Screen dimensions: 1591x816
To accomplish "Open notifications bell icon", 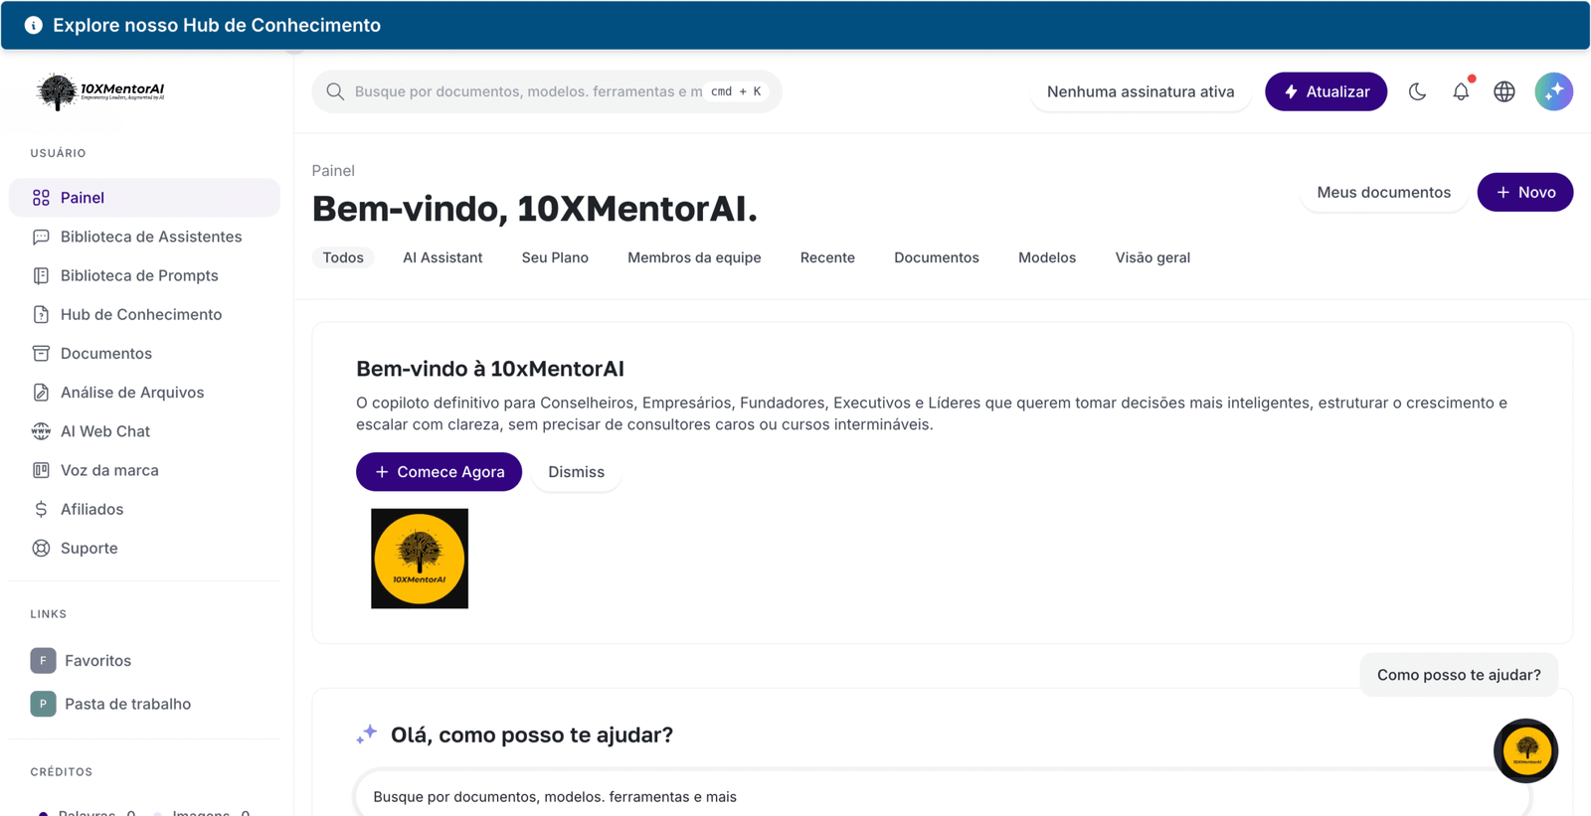I will pyautogui.click(x=1461, y=91).
